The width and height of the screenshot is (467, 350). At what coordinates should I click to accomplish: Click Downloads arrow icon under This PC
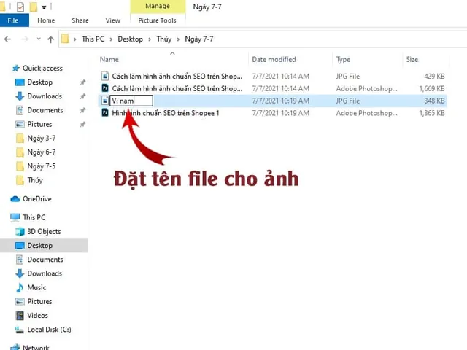point(20,273)
